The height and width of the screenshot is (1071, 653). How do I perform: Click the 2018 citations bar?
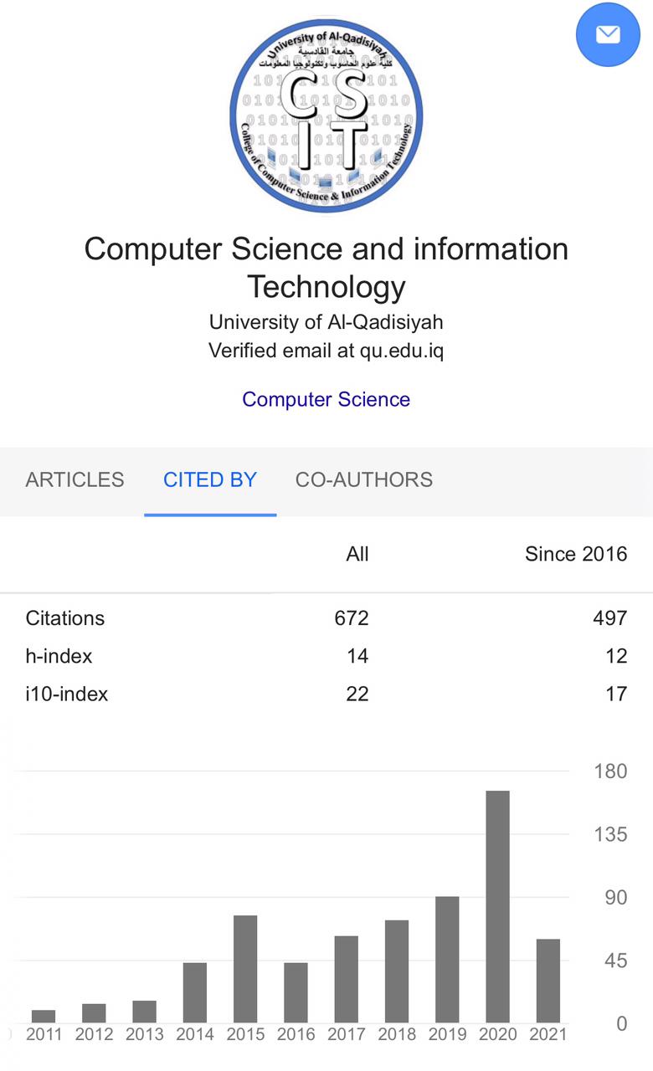(397, 971)
